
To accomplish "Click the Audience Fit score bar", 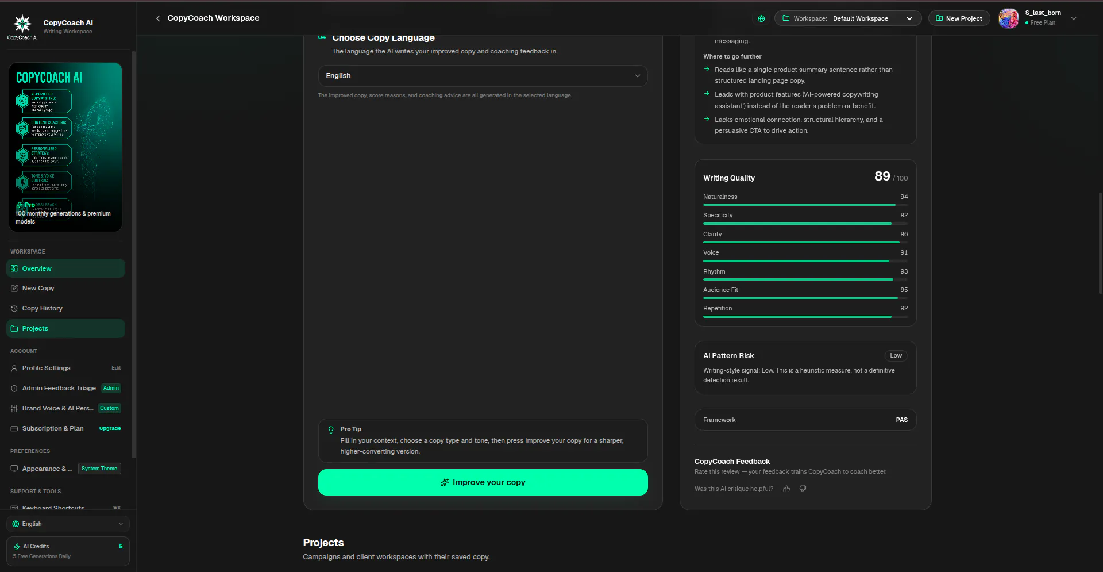I will [x=805, y=298].
